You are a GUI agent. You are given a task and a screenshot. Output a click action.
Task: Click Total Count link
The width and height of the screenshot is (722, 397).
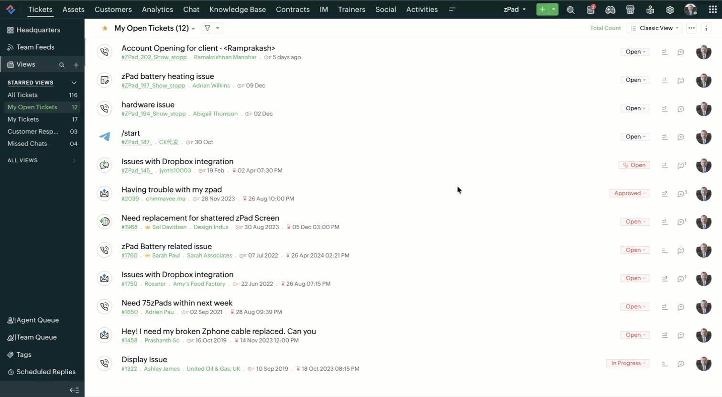point(605,28)
